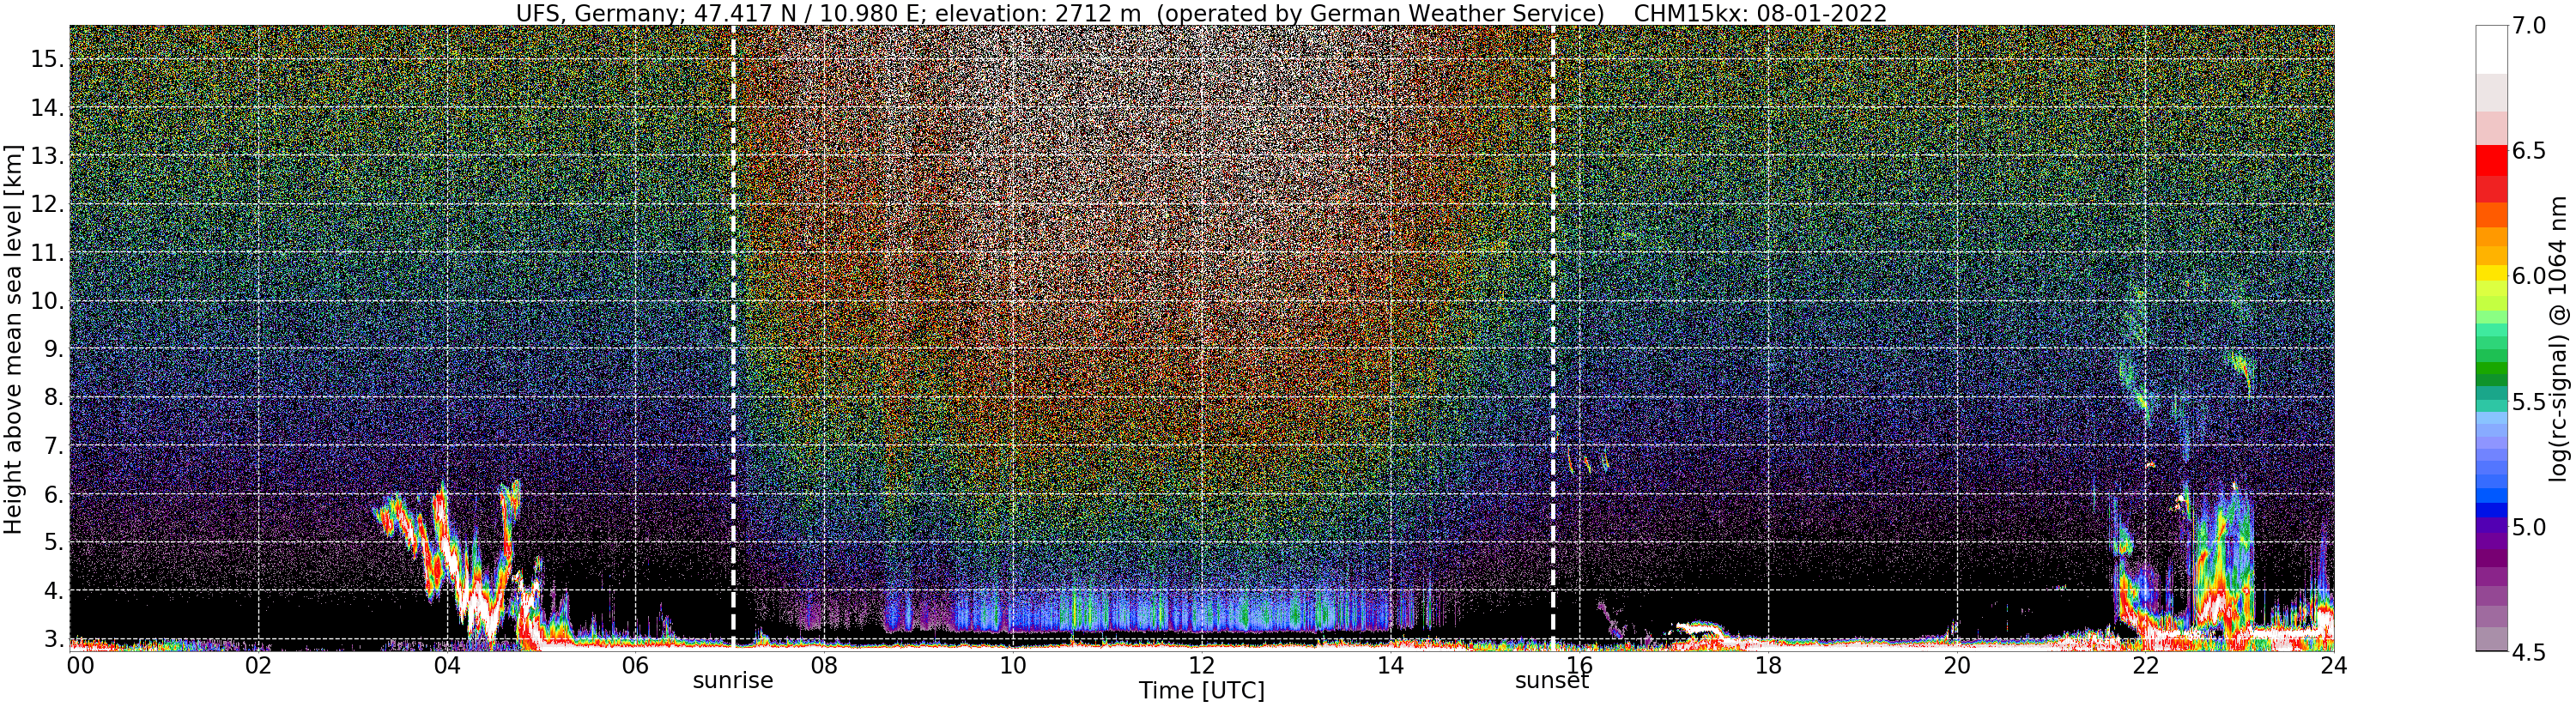Click the x-axis tick label '14'
The image size is (2576, 707).
[1390, 665]
